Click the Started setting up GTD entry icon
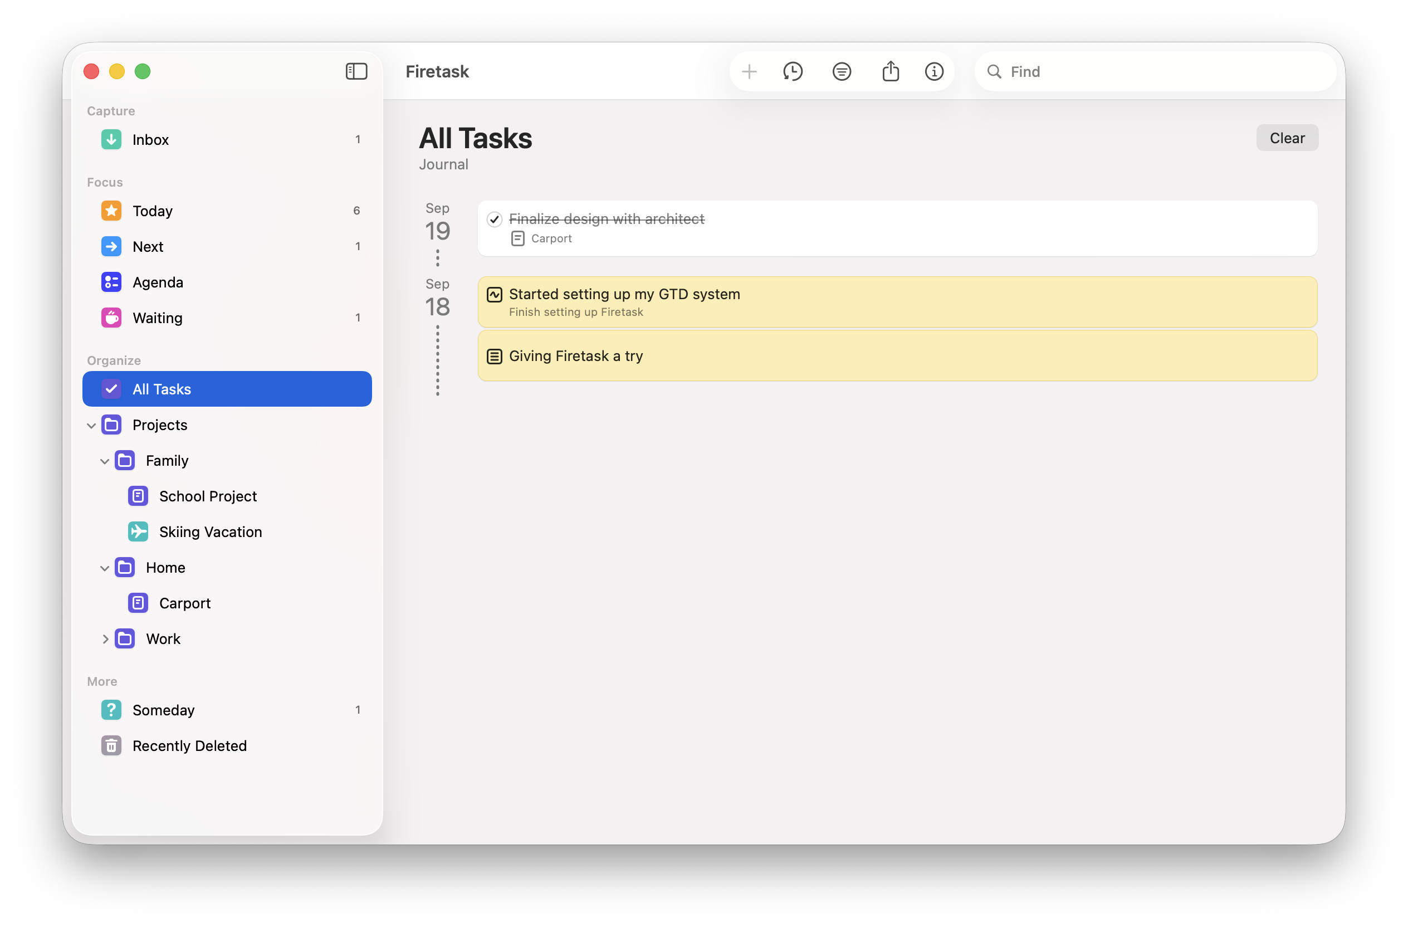The image size is (1408, 927). (495, 295)
